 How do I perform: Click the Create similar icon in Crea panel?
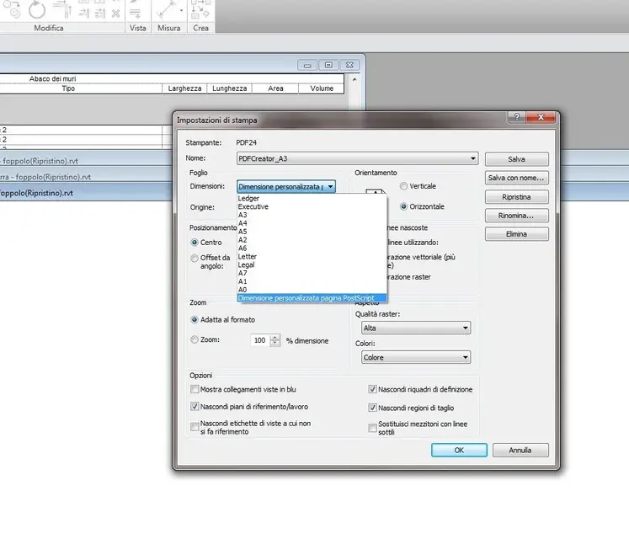click(x=200, y=9)
